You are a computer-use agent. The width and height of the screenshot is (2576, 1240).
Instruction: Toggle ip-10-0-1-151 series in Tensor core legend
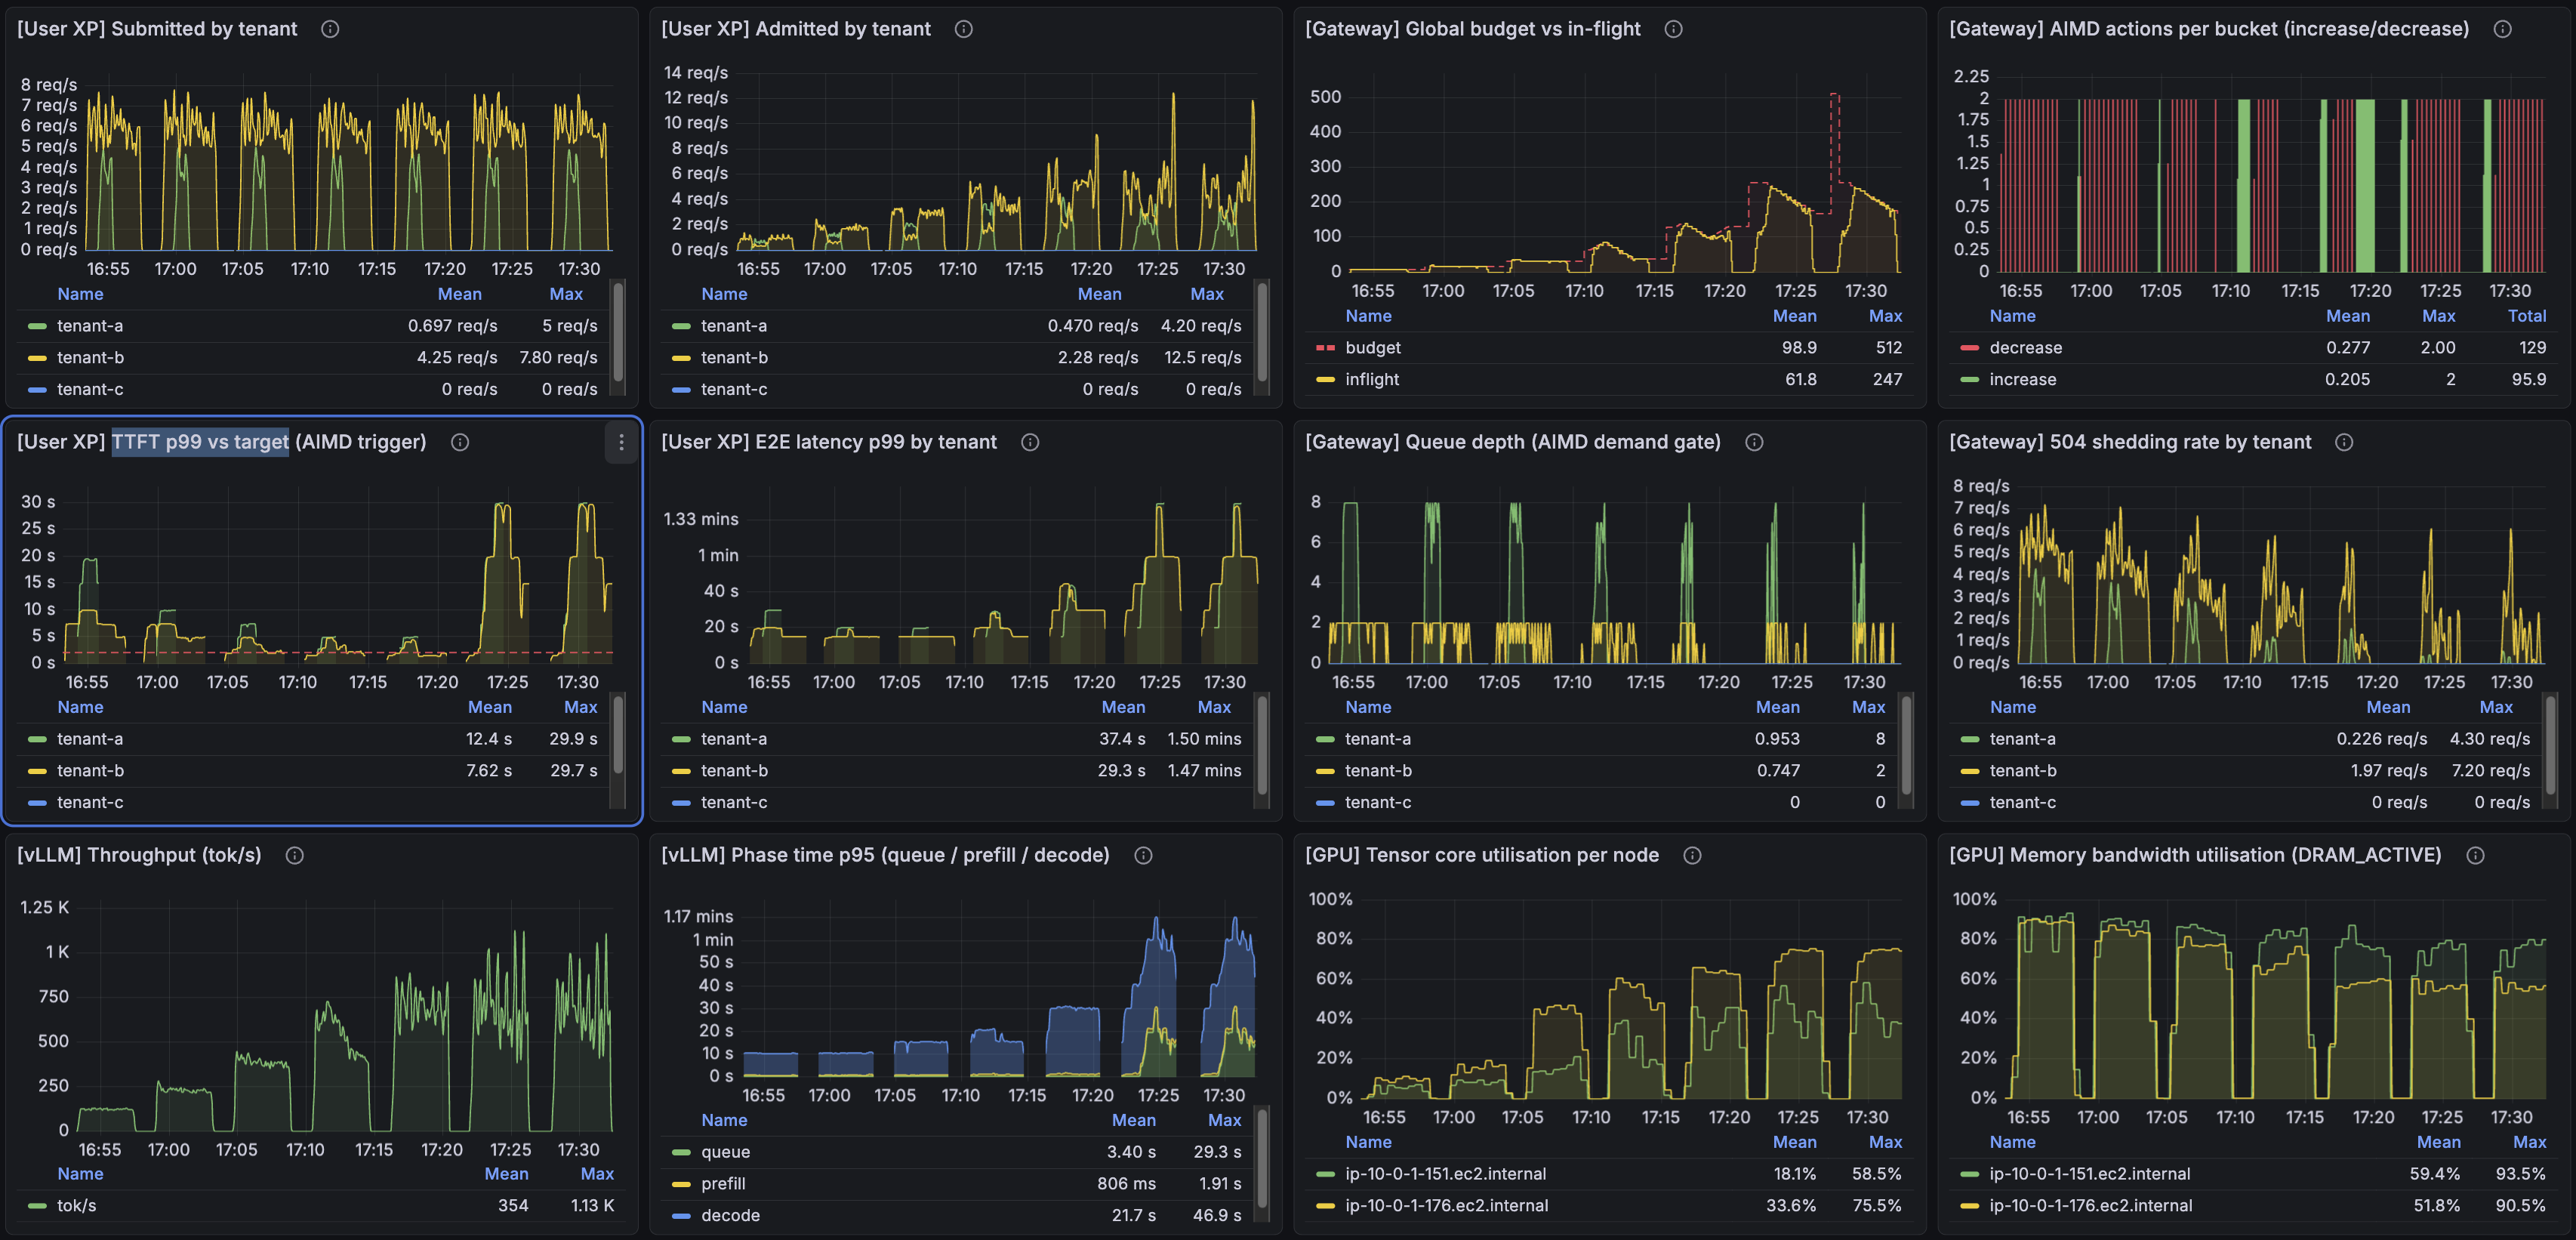pos(1445,1174)
